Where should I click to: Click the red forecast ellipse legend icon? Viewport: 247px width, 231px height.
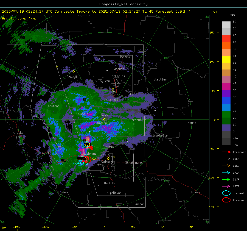(x=226, y=200)
